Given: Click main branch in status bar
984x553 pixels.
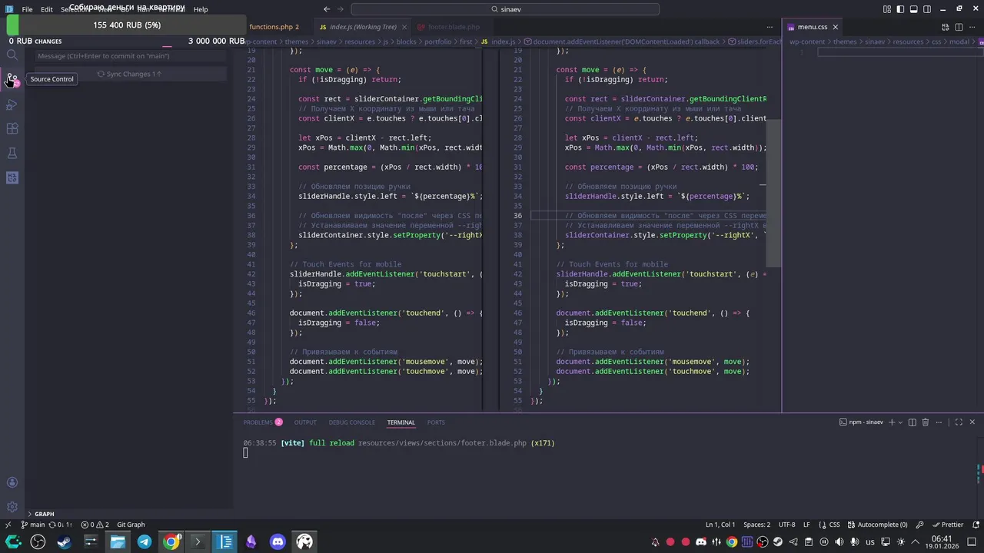Looking at the screenshot, I should (33, 525).
